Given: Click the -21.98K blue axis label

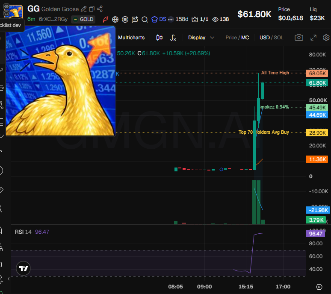Looking at the screenshot, I should tap(318, 210).
